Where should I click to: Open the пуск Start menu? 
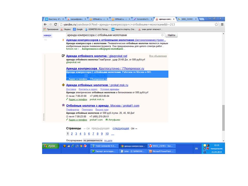[x=51, y=146]
